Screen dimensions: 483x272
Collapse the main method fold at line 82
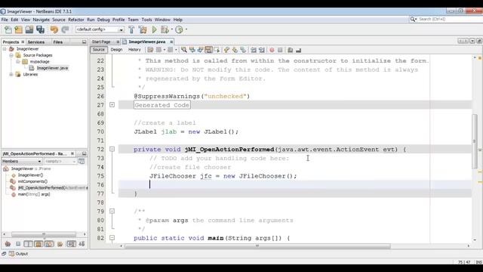pyautogui.click(x=112, y=238)
